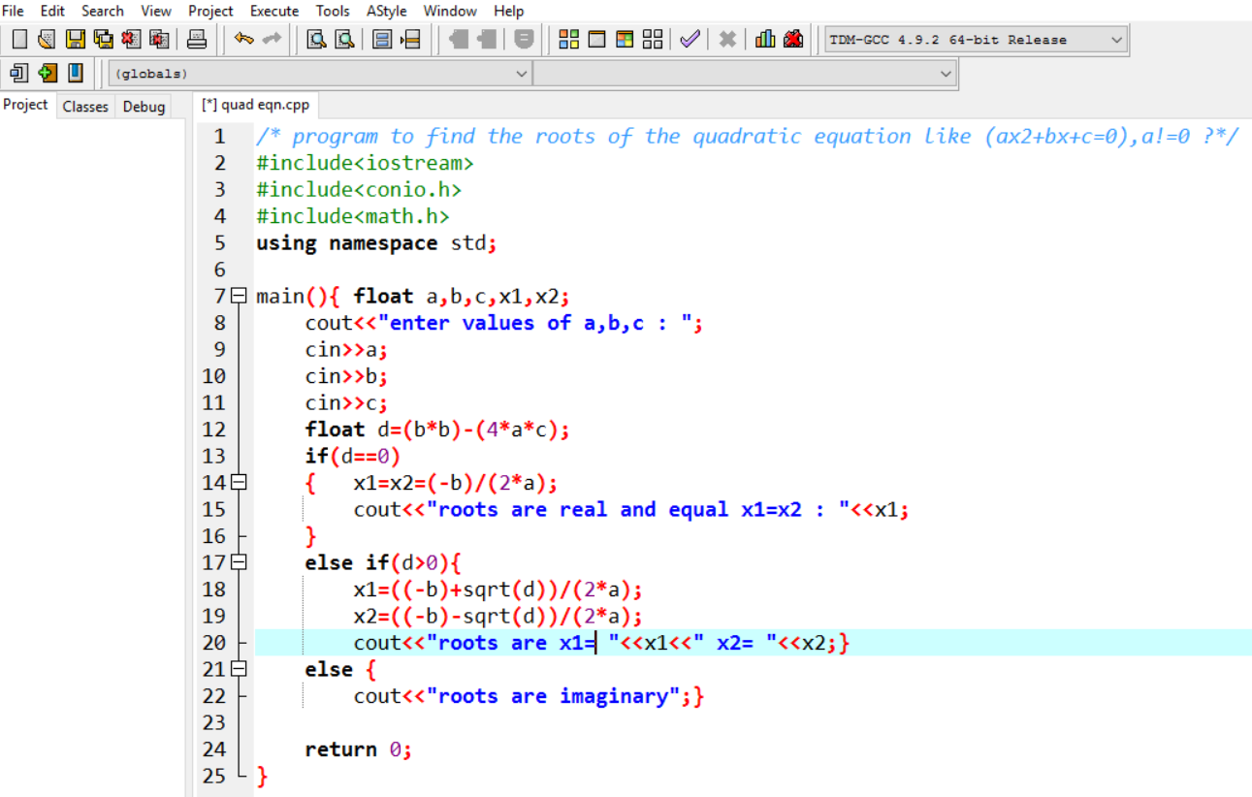The height and width of the screenshot is (797, 1252).
Task: Open the Execute menu
Action: coord(274,11)
